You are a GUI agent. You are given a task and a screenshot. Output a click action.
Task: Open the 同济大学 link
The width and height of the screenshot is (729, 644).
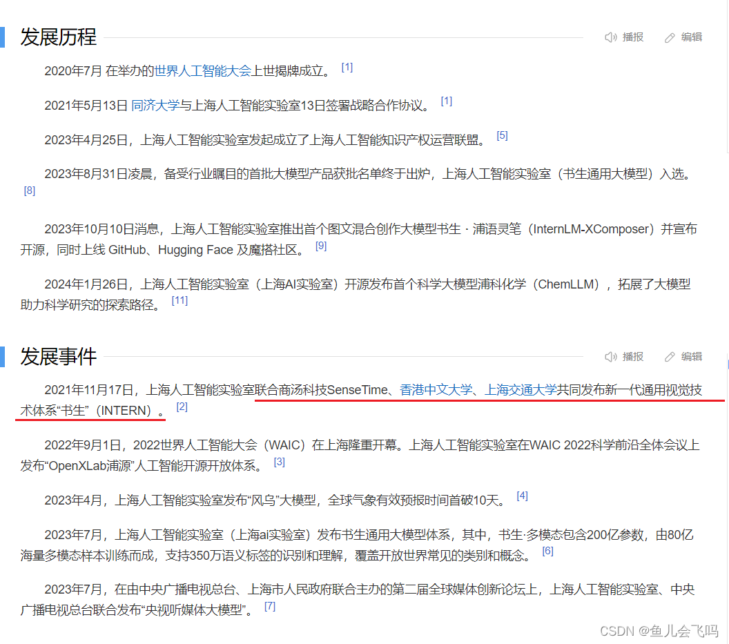(155, 106)
